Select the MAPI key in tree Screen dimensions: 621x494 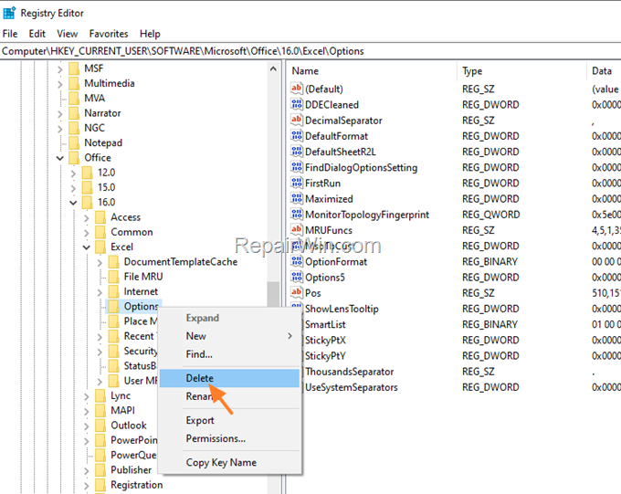click(x=122, y=410)
